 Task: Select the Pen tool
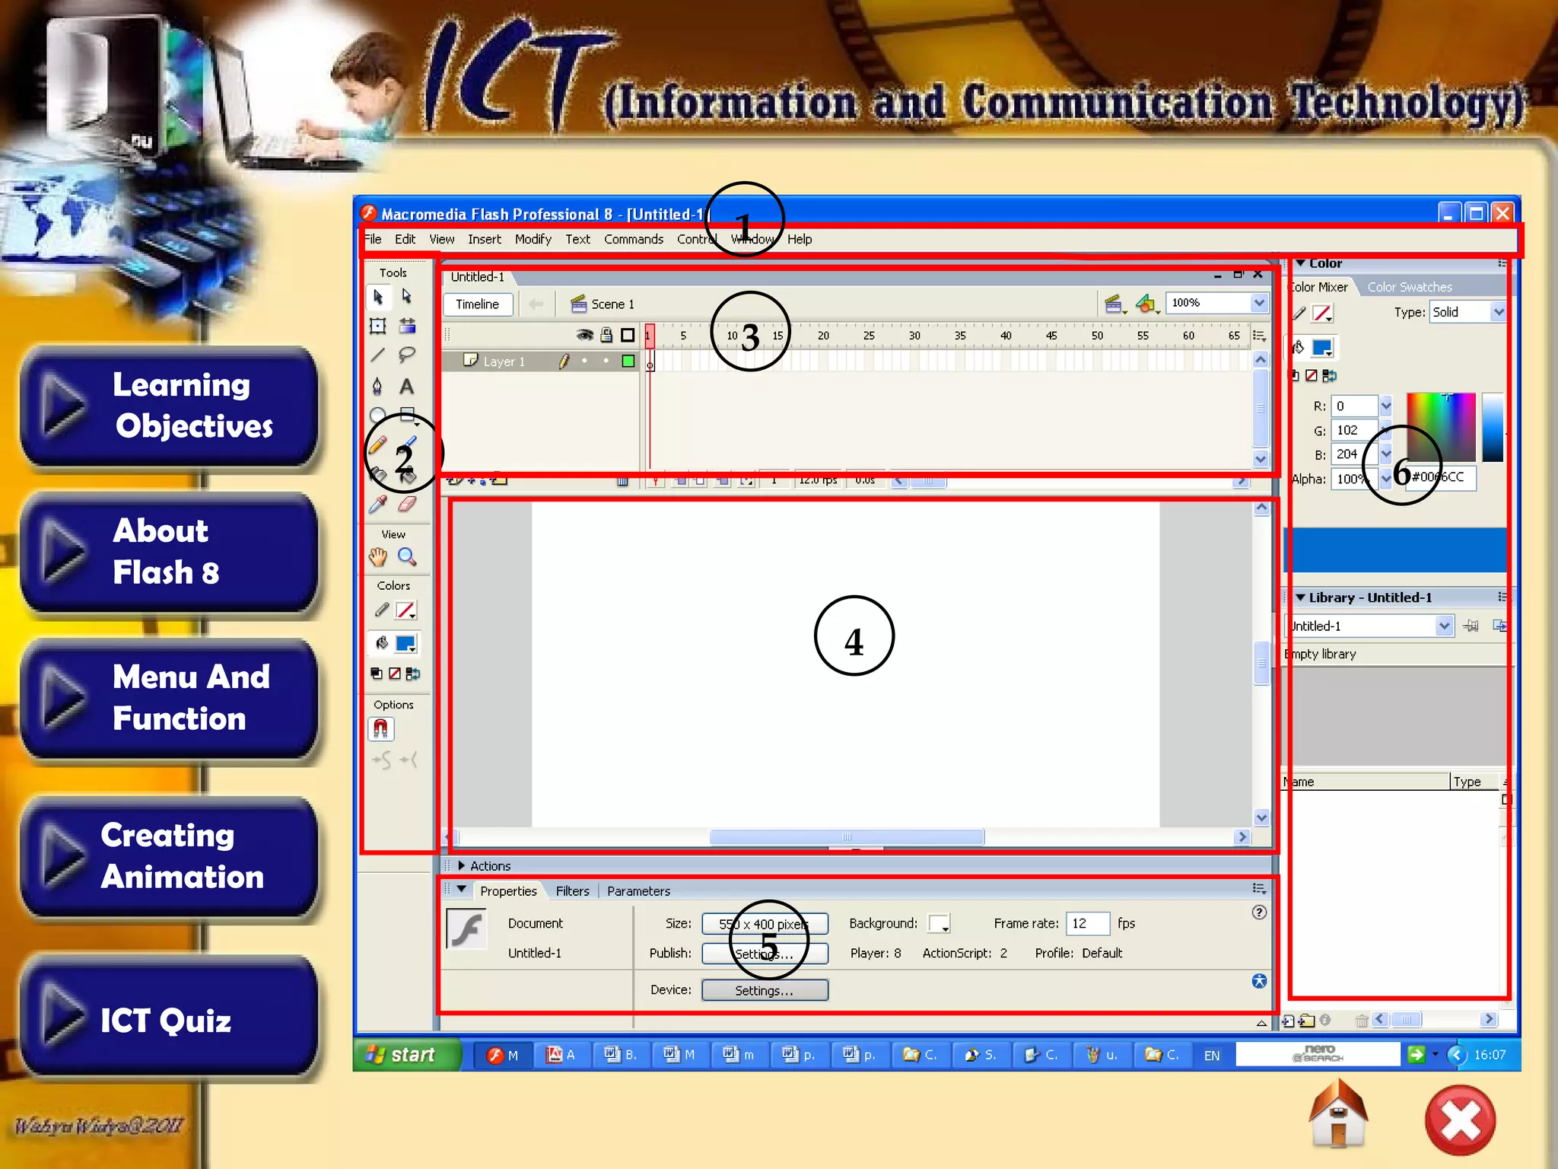pos(378,386)
